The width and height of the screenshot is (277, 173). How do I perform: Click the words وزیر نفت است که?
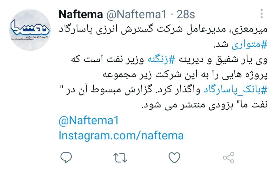(107, 60)
